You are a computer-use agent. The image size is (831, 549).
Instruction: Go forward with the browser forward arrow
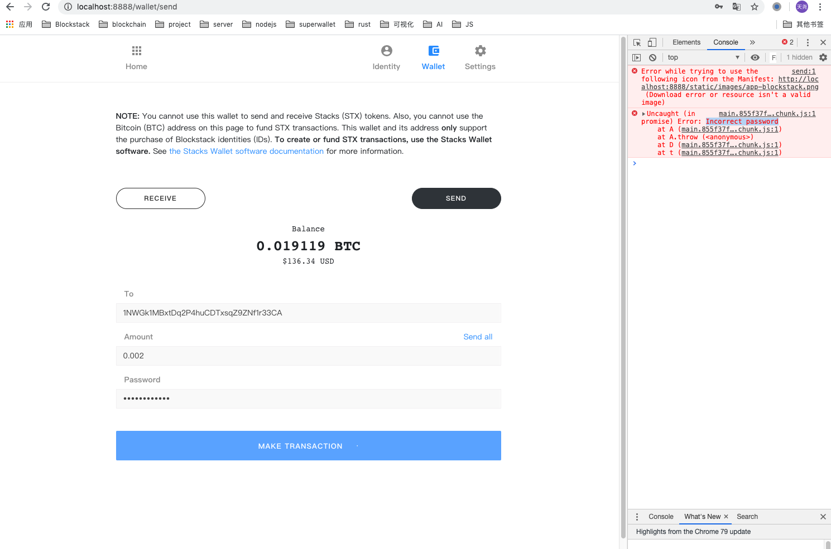pyautogui.click(x=28, y=7)
